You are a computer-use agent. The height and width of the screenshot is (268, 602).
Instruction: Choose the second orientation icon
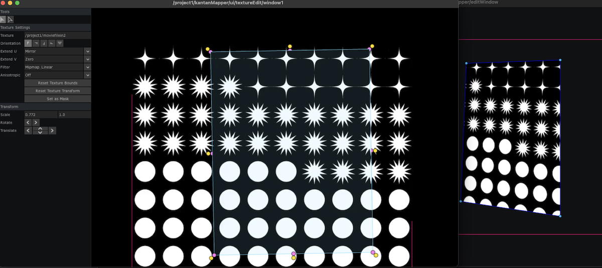[x=36, y=44]
